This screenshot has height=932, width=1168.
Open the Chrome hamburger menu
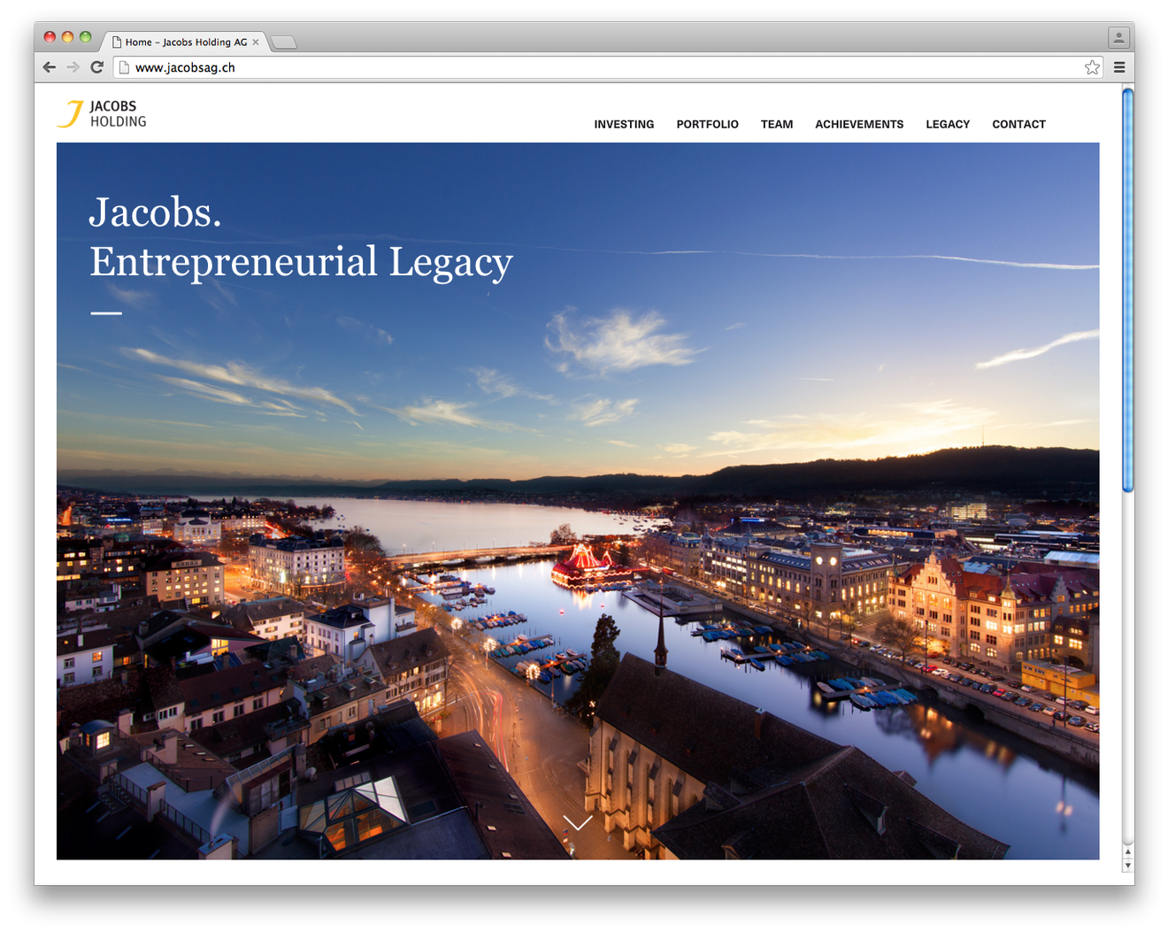pyautogui.click(x=1119, y=67)
